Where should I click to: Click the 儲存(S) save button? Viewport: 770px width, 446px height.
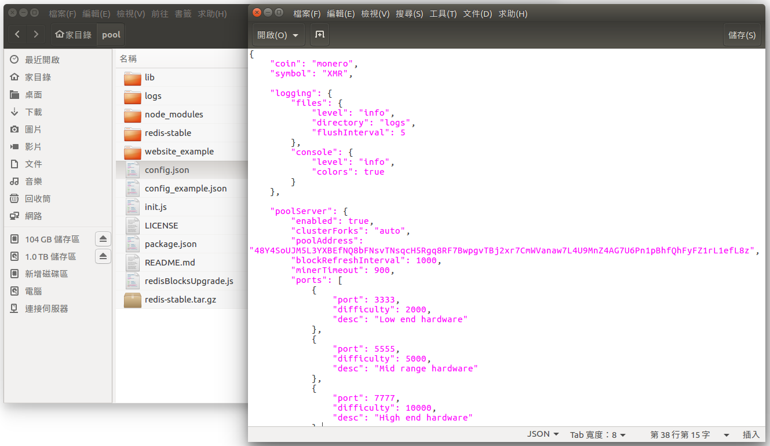tap(742, 35)
